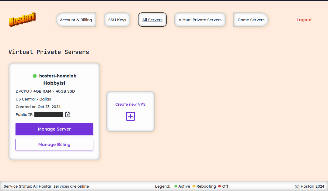Click the Active legend green dot
Screen dimensions: 328x191
pos(176,186)
